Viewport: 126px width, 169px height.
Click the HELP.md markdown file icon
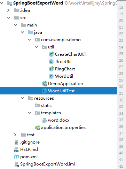[16, 149]
